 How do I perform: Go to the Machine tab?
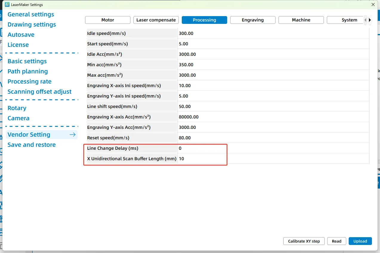[x=301, y=20]
